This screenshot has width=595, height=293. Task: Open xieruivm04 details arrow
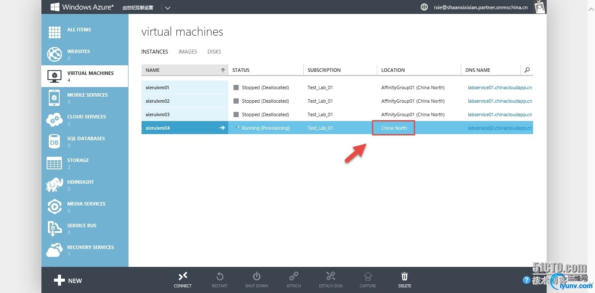tap(222, 128)
